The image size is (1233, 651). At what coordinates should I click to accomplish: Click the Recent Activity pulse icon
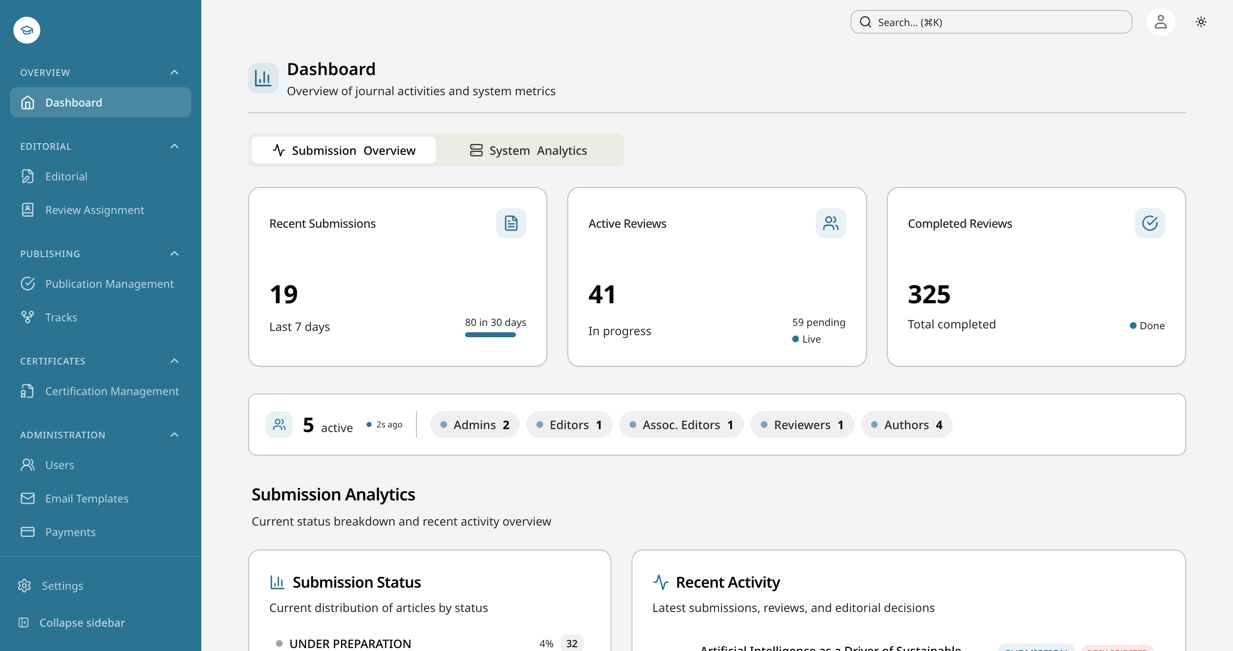click(x=661, y=582)
